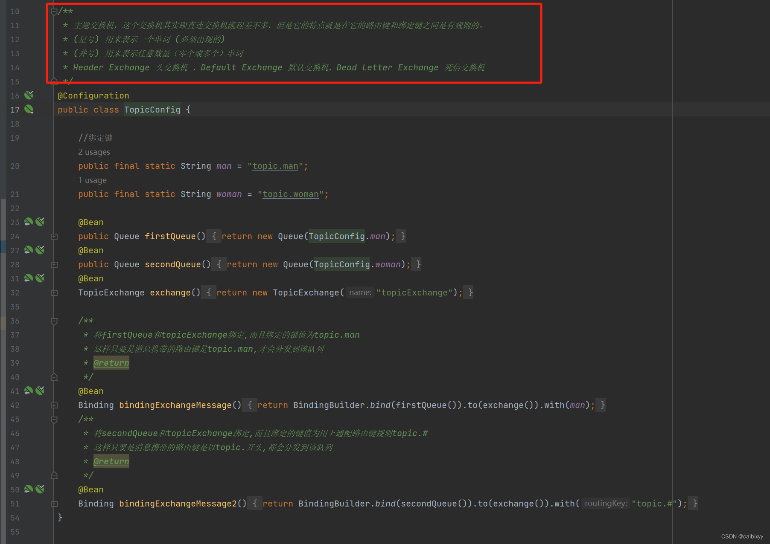
Task: Click the Spring bean gutter icon beside TopicConfig class
Action: [x=29, y=110]
